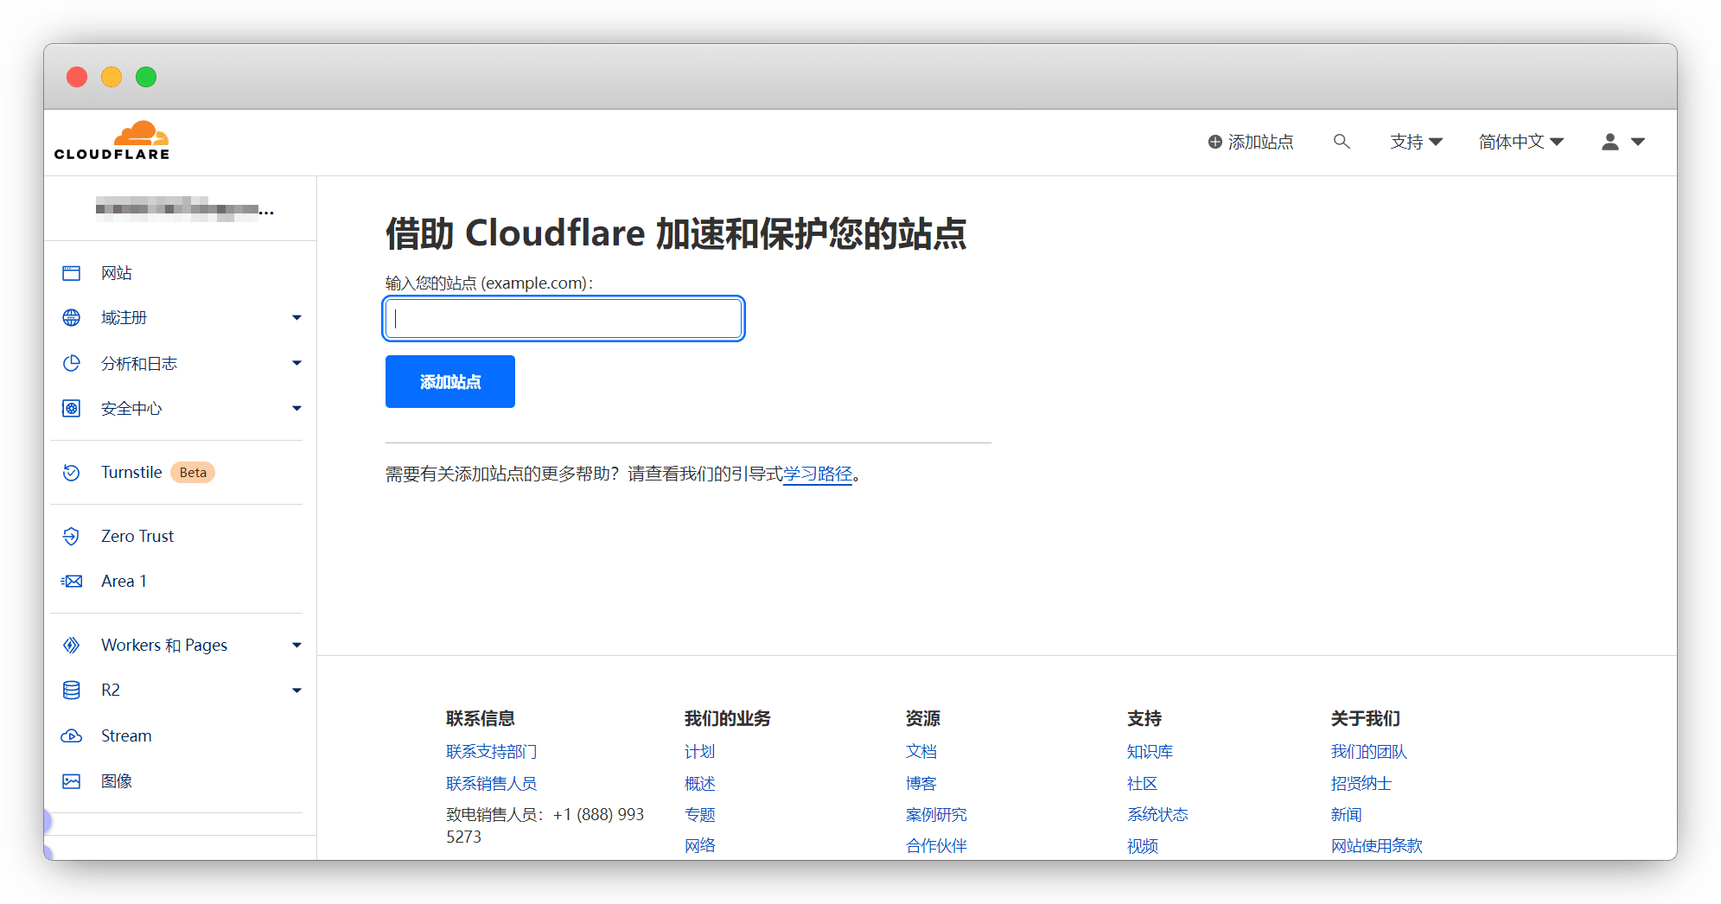Screen dimensions: 1721x904
Task: Open Area 1 in the sidebar
Action: click(x=124, y=582)
